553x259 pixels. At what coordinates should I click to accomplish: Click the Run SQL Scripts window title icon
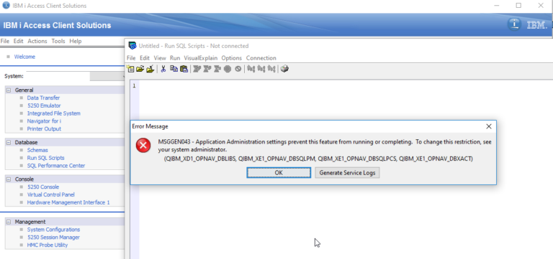(132, 46)
